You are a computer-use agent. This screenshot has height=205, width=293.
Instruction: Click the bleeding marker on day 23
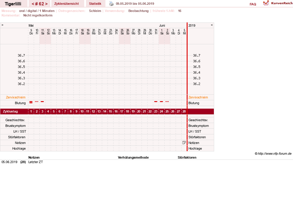coord(156,102)
